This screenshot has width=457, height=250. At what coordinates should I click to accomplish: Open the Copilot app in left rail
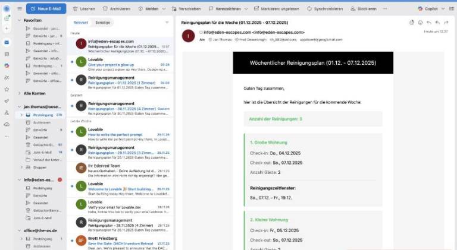point(7,66)
